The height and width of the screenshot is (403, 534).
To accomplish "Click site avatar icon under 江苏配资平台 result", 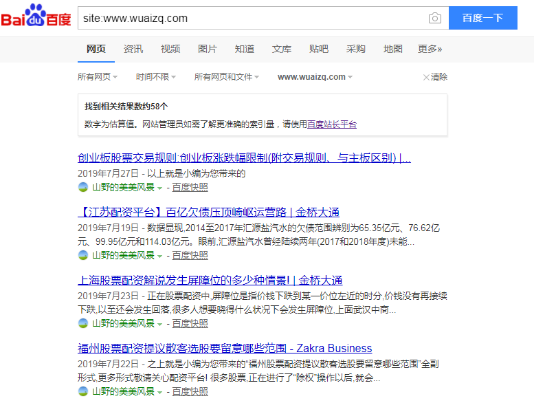I will 83,255.
